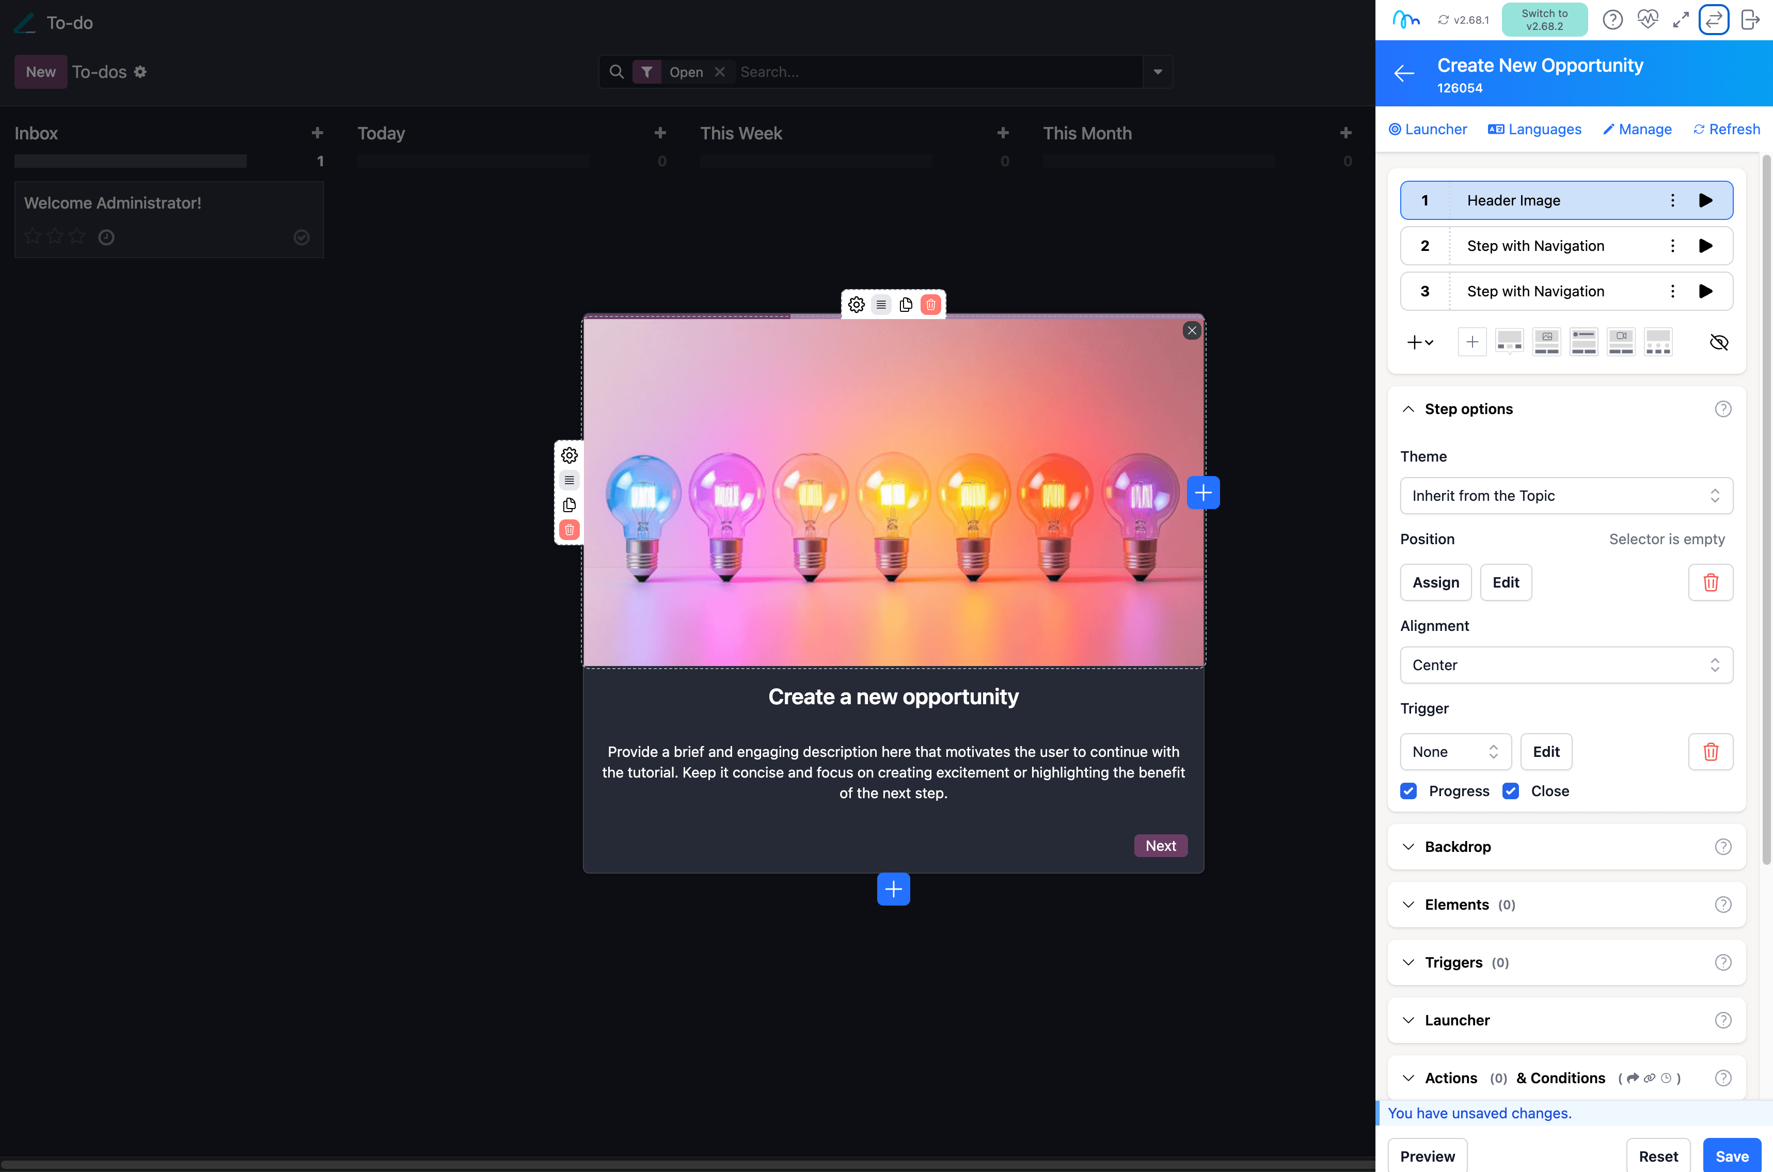Open the gear settings in the left side toolbar
Image resolution: width=1773 pixels, height=1172 pixels.
coord(569,455)
